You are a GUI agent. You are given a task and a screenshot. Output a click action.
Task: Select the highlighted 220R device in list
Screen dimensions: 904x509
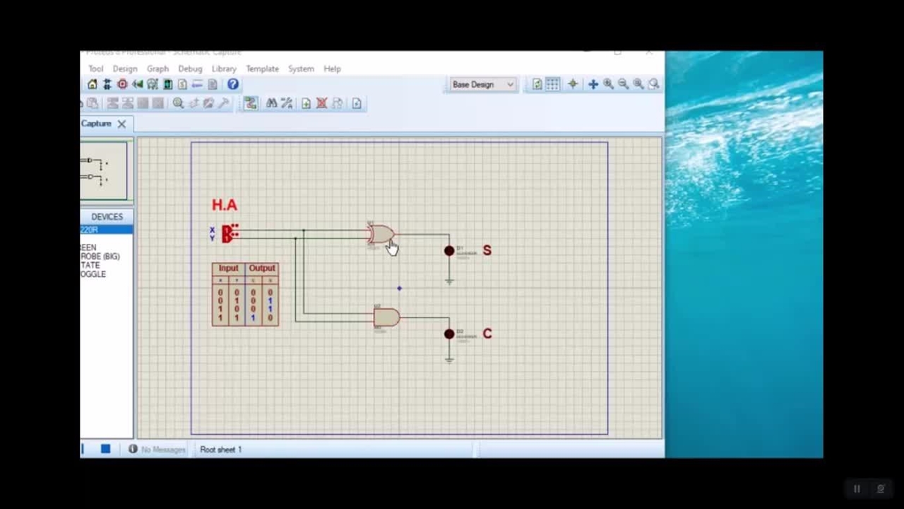(106, 230)
